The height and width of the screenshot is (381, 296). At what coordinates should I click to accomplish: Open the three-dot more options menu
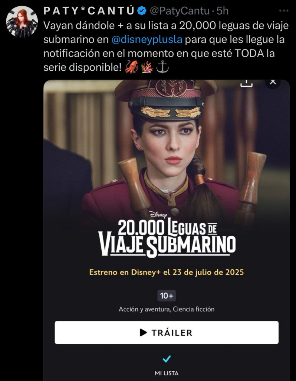coord(284,11)
